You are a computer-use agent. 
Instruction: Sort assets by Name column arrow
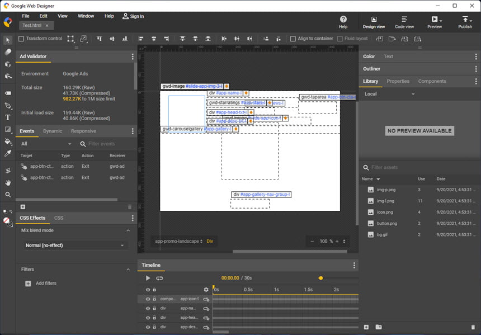point(378,179)
